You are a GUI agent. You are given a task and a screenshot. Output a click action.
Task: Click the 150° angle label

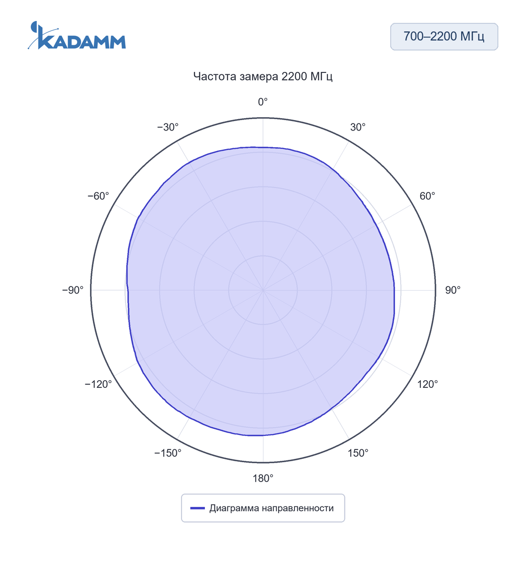pyautogui.click(x=358, y=453)
